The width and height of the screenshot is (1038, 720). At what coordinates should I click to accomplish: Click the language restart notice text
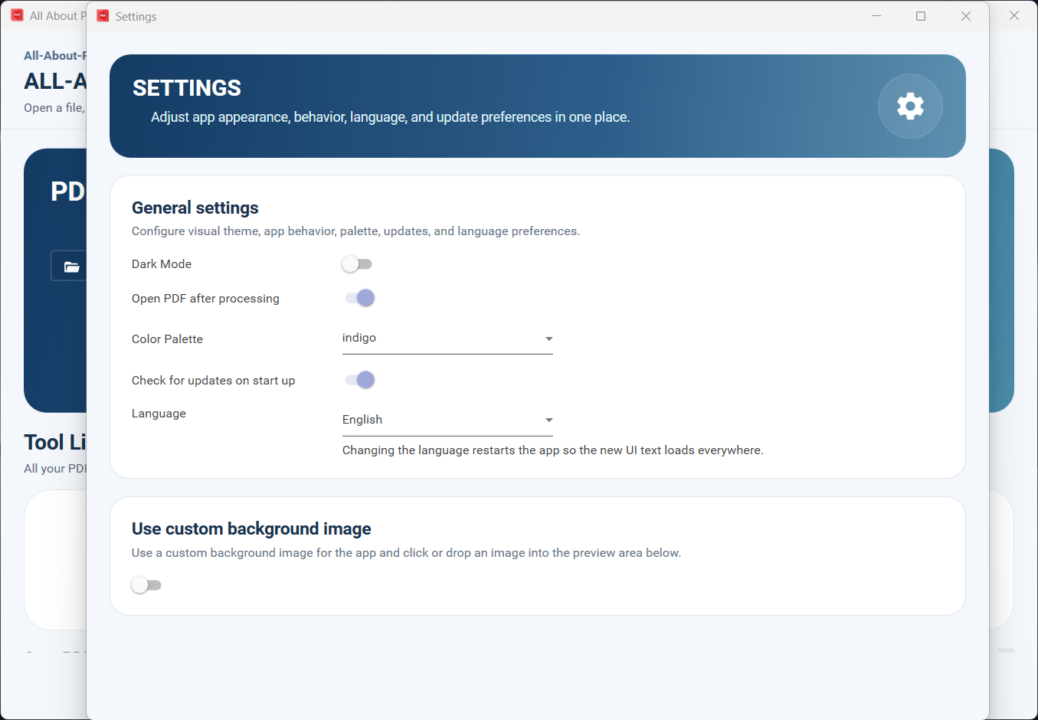552,450
